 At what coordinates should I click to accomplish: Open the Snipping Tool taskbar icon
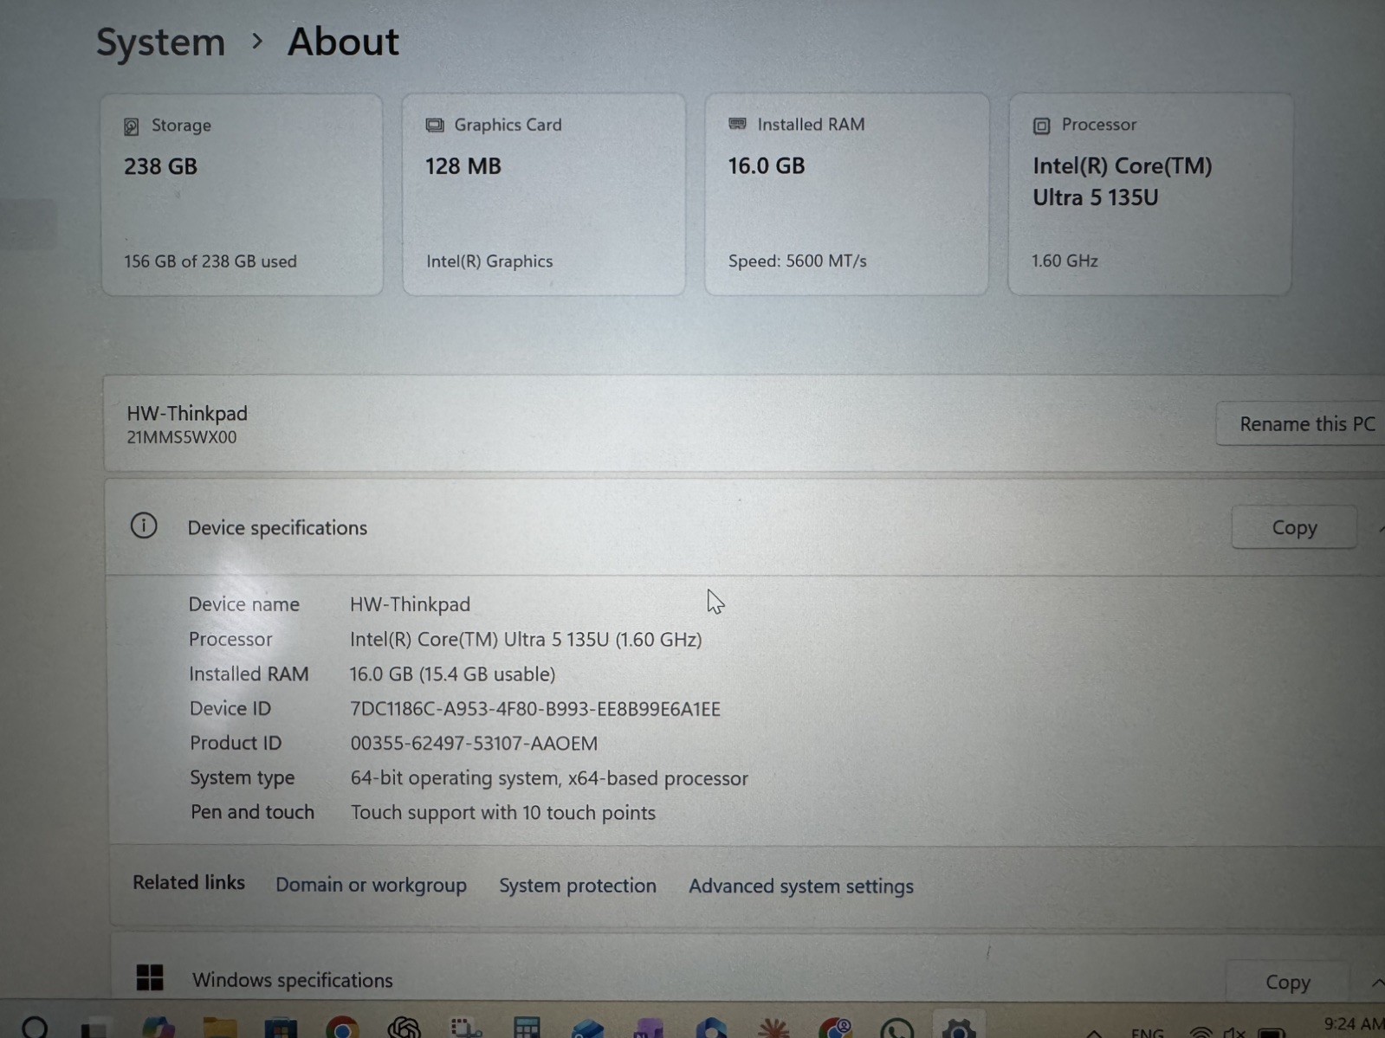point(466,1028)
